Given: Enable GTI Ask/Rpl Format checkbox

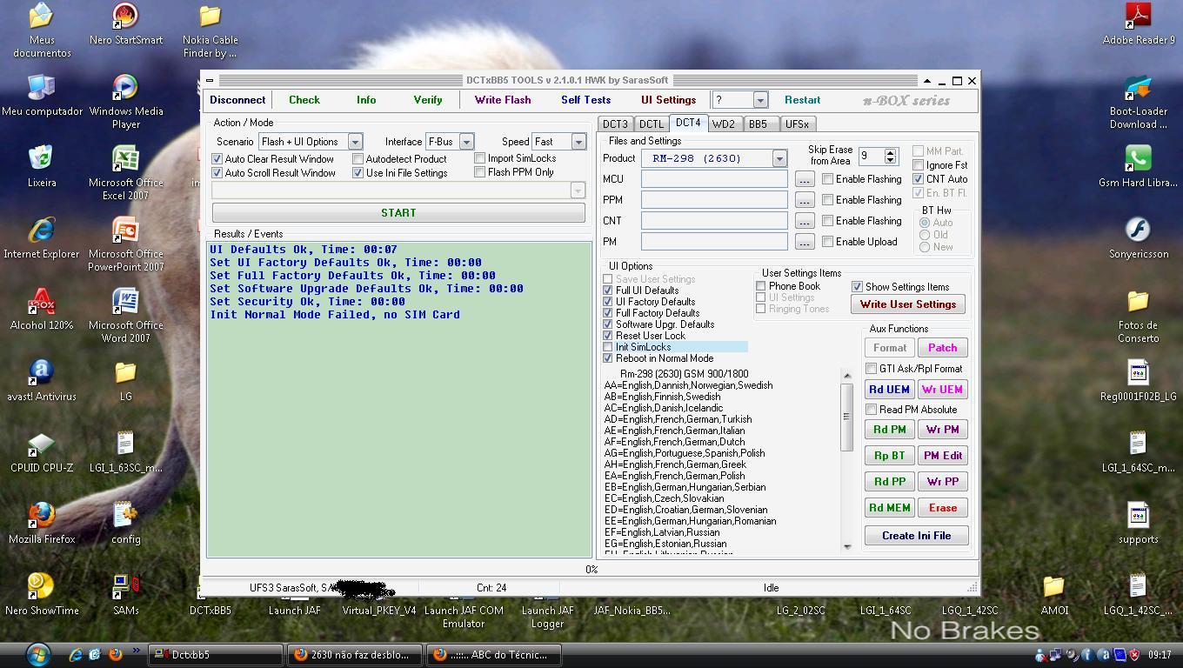Looking at the screenshot, I should (x=872, y=369).
